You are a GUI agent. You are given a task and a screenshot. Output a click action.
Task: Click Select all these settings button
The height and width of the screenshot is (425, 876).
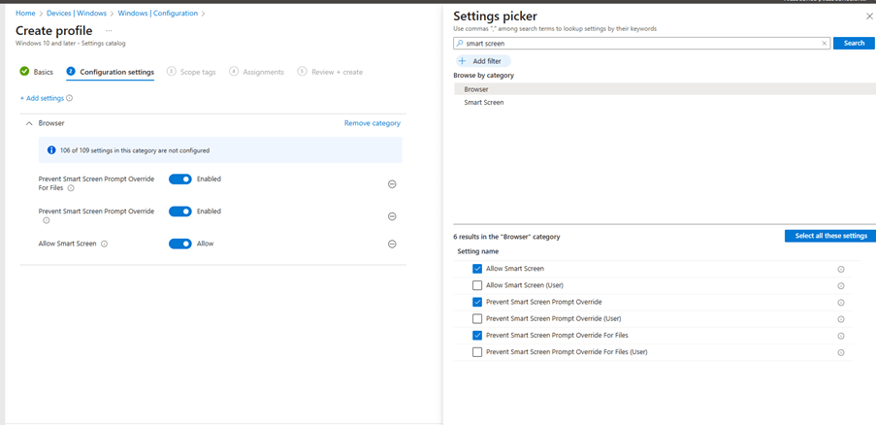[x=829, y=237]
